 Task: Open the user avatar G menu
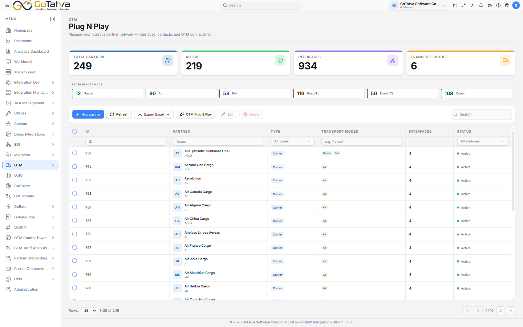click(516, 5)
